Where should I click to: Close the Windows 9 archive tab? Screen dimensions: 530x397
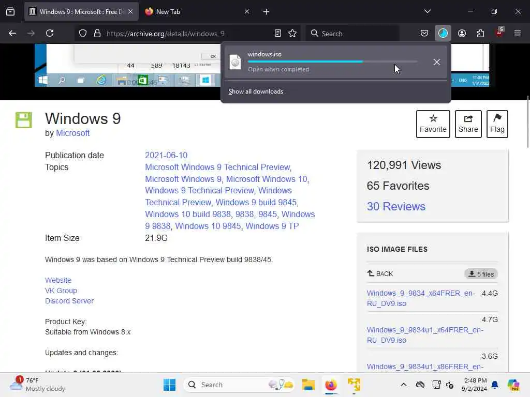click(x=130, y=11)
